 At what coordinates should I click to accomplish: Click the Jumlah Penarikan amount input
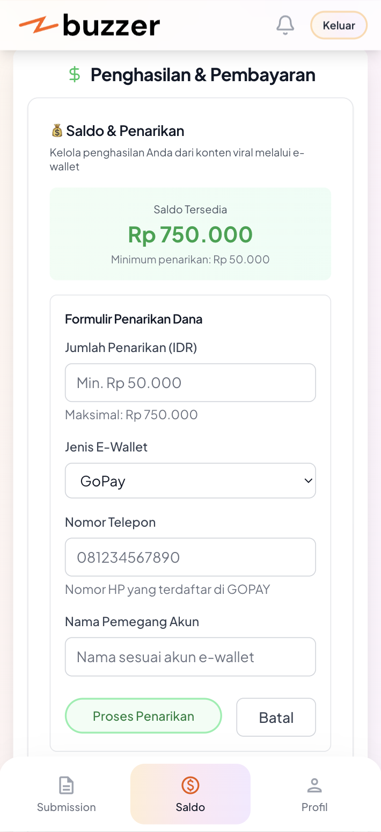point(190,382)
